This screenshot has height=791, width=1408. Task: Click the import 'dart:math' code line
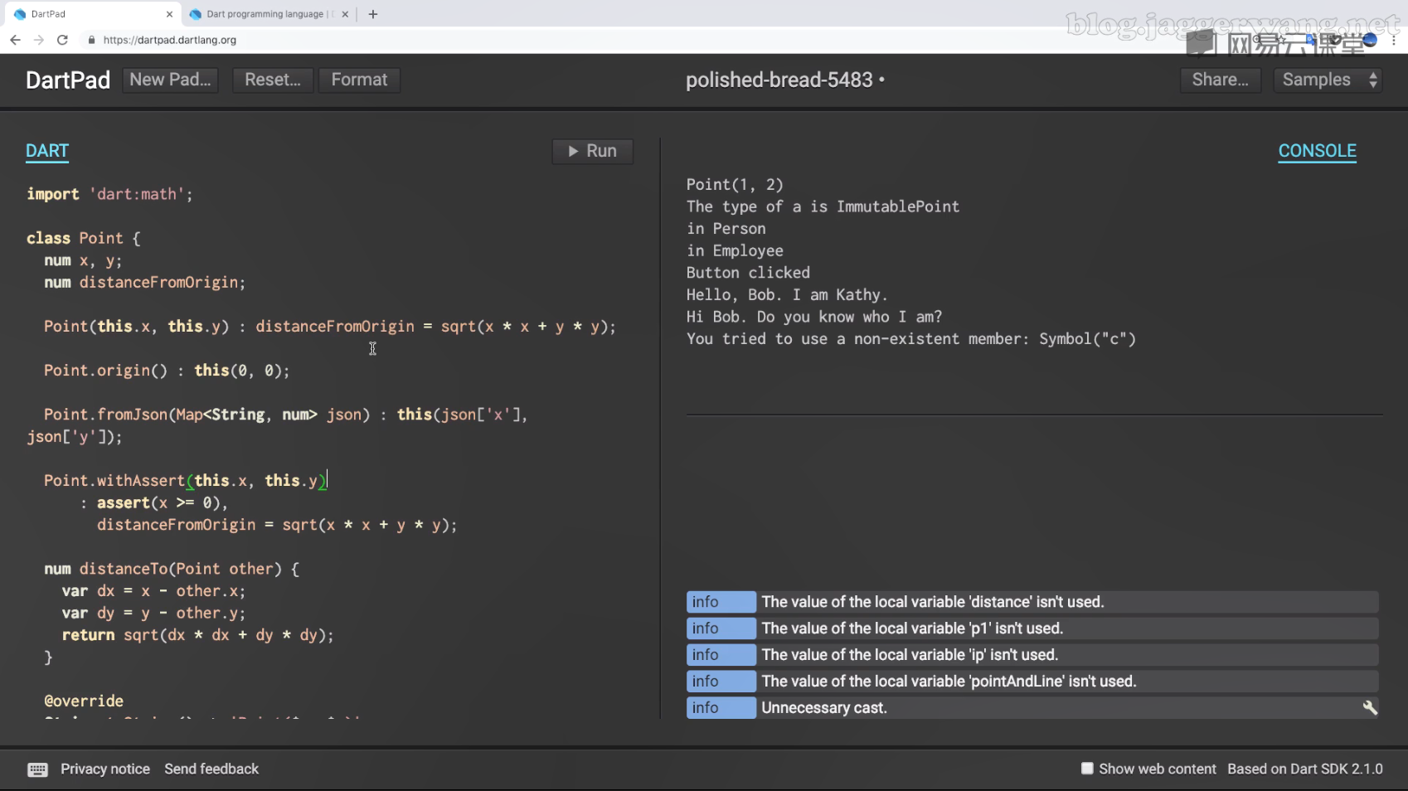[x=109, y=194]
